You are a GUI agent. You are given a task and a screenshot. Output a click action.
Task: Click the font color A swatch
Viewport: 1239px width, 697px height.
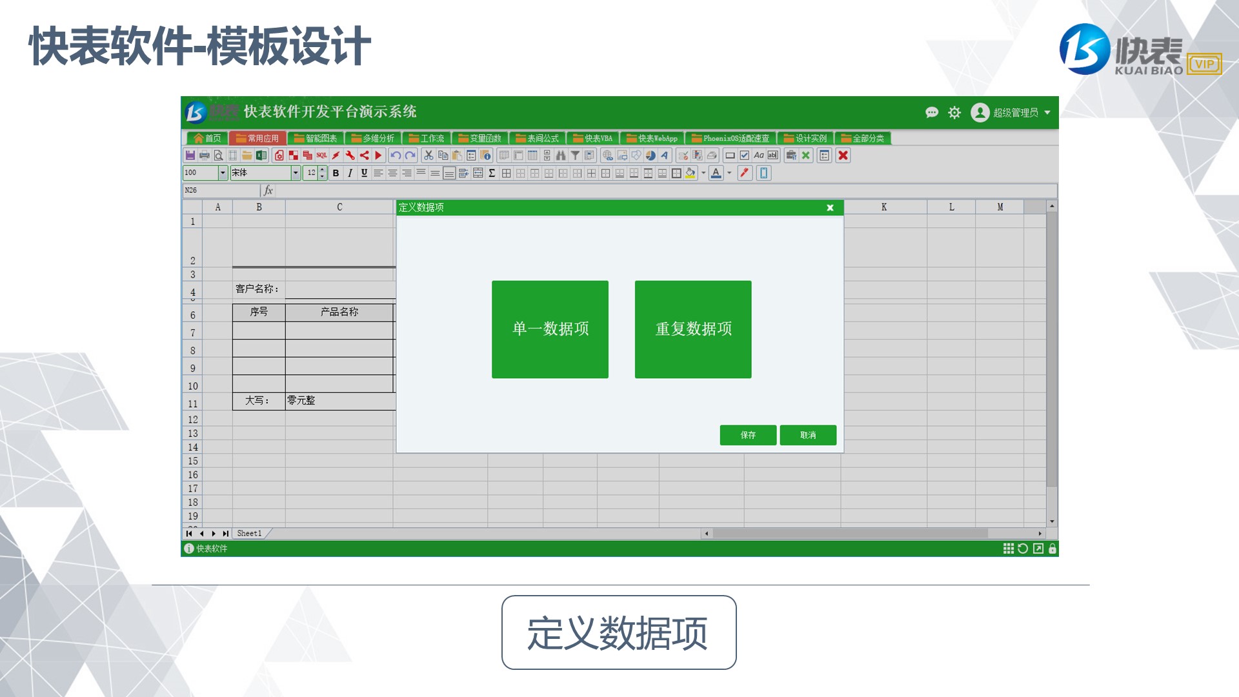click(x=716, y=173)
